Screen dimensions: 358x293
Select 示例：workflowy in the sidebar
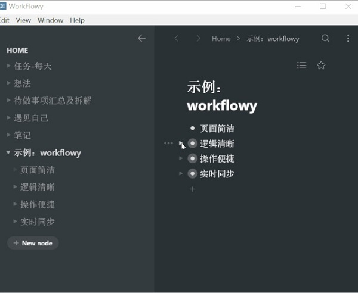[47, 153]
